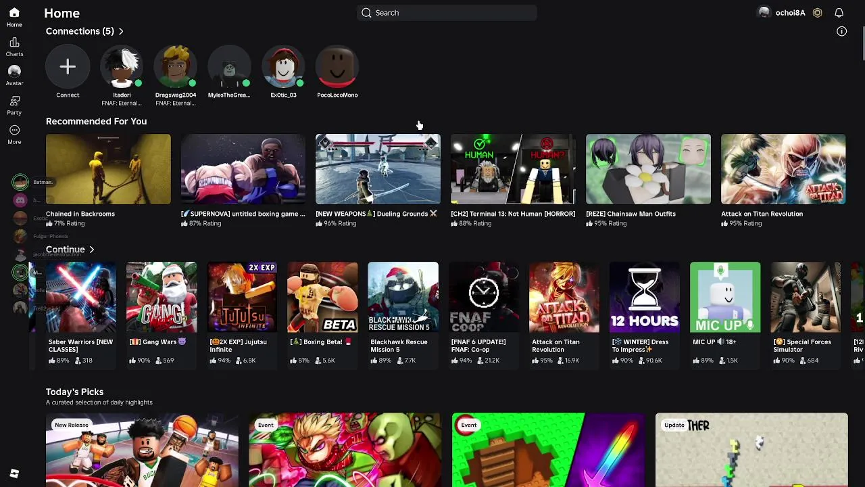This screenshot has width=865, height=487.
Task: Open the ochoi8A profile avatar
Action: [764, 13]
